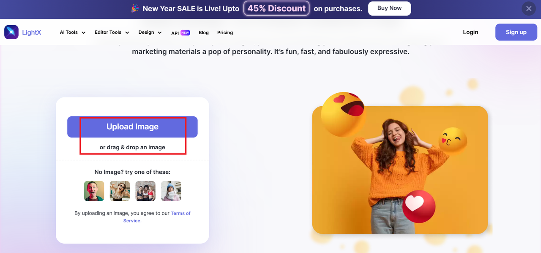Select the sample photo of shouting man

pos(94,191)
